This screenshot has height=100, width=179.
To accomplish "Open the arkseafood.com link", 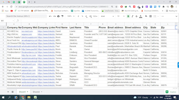I will tap(28, 73).
